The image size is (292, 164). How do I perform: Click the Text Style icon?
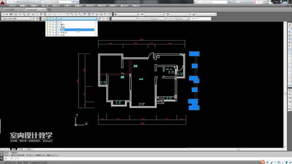116,14
